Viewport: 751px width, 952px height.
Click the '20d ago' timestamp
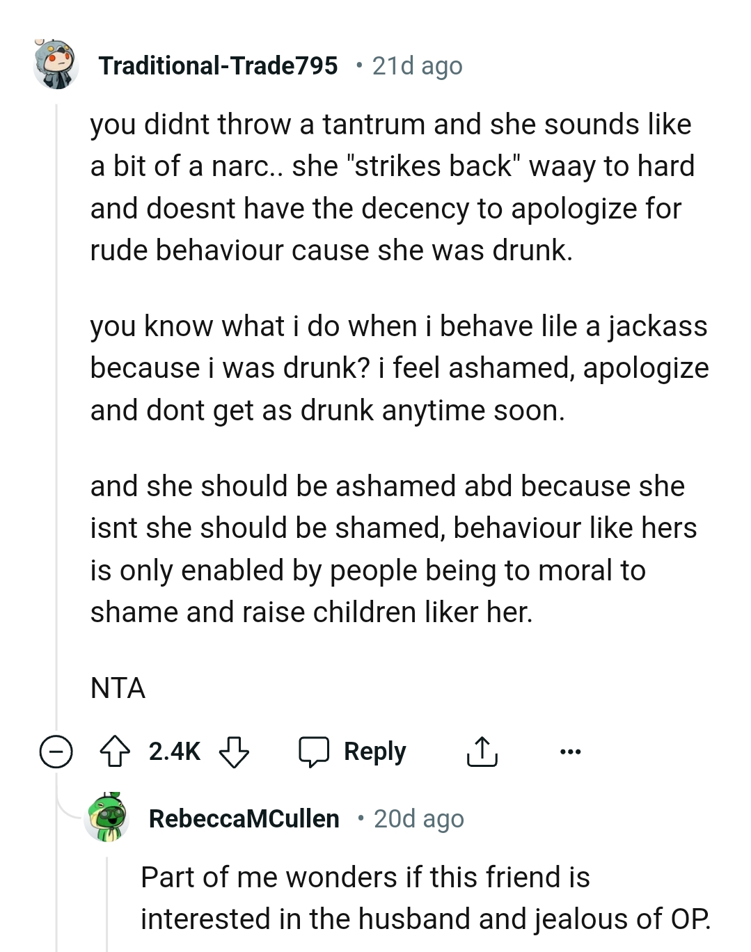click(418, 818)
